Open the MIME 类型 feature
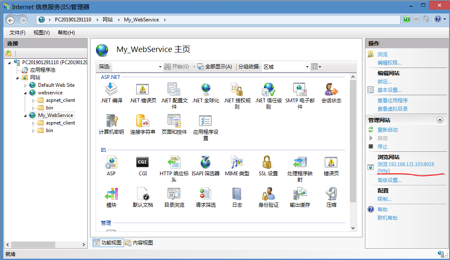The width and height of the screenshot is (450, 260). pyautogui.click(x=237, y=166)
